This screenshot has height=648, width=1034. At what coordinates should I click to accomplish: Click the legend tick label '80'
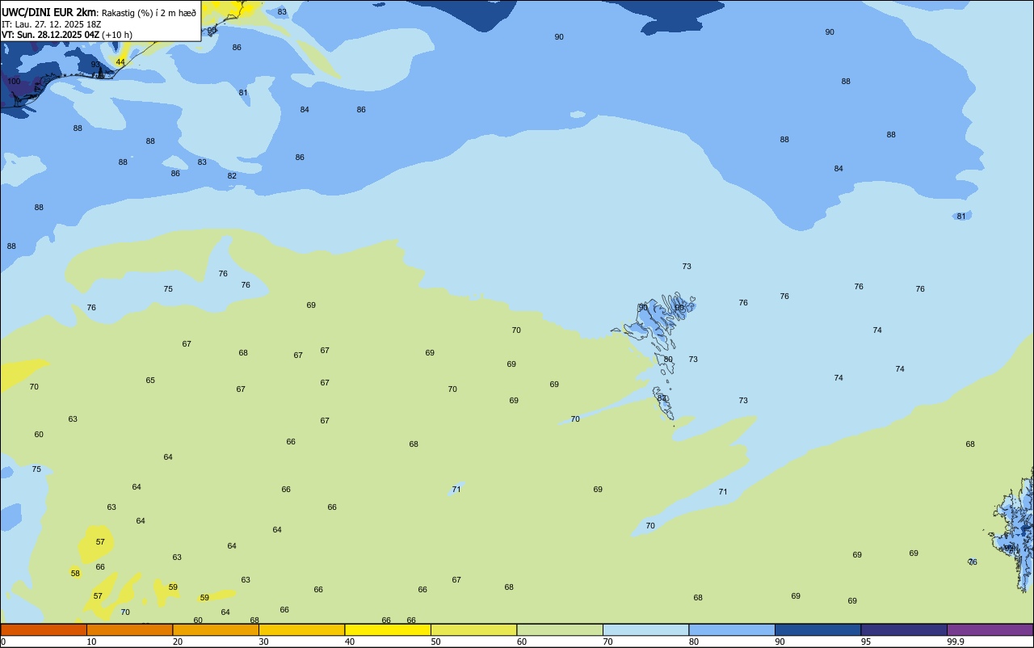(x=694, y=642)
